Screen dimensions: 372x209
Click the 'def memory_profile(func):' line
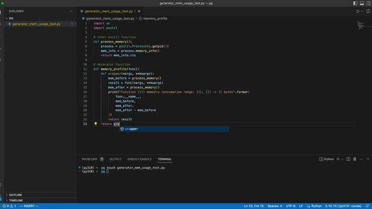[116, 69]
